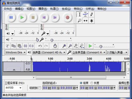Viewport: 132px width, 99px height.
Task: Select the Selection (I-beam) tool
Action: pyautogui.click(x=80, y=15)
